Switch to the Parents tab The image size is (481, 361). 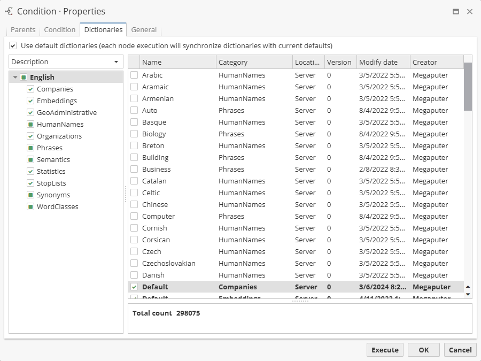click(x=23, y=30)
